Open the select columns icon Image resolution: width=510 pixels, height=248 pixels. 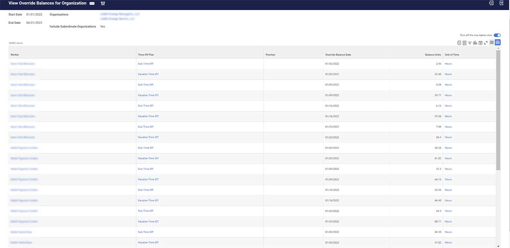tap(481, 43)
